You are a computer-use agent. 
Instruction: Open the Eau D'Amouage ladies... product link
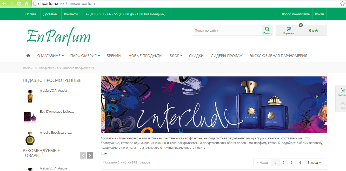[57, 112]
